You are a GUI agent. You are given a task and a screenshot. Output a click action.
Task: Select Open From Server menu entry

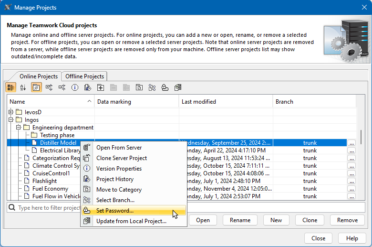[x=119, y=148]
